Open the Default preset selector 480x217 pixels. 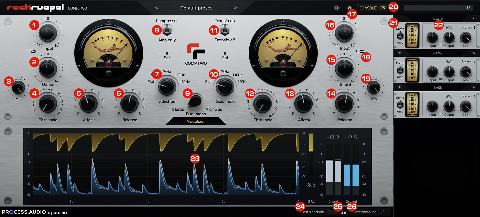coord(196,8)
